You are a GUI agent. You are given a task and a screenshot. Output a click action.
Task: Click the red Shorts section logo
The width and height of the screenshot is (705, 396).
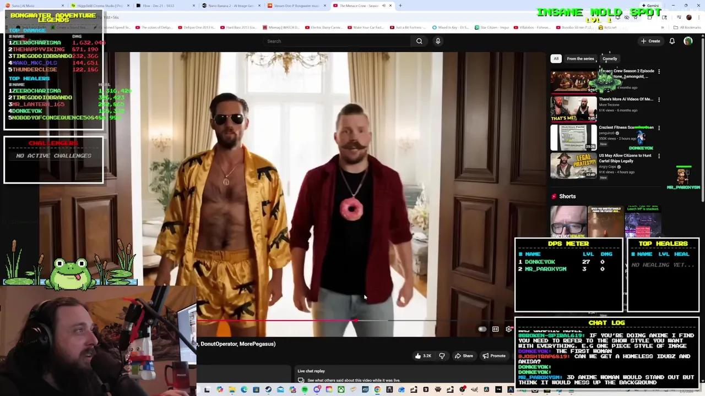554,196
